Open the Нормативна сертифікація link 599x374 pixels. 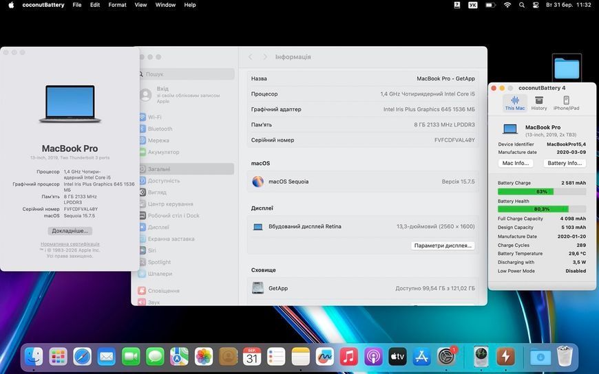pyautogui.click(x=70, y=244)
